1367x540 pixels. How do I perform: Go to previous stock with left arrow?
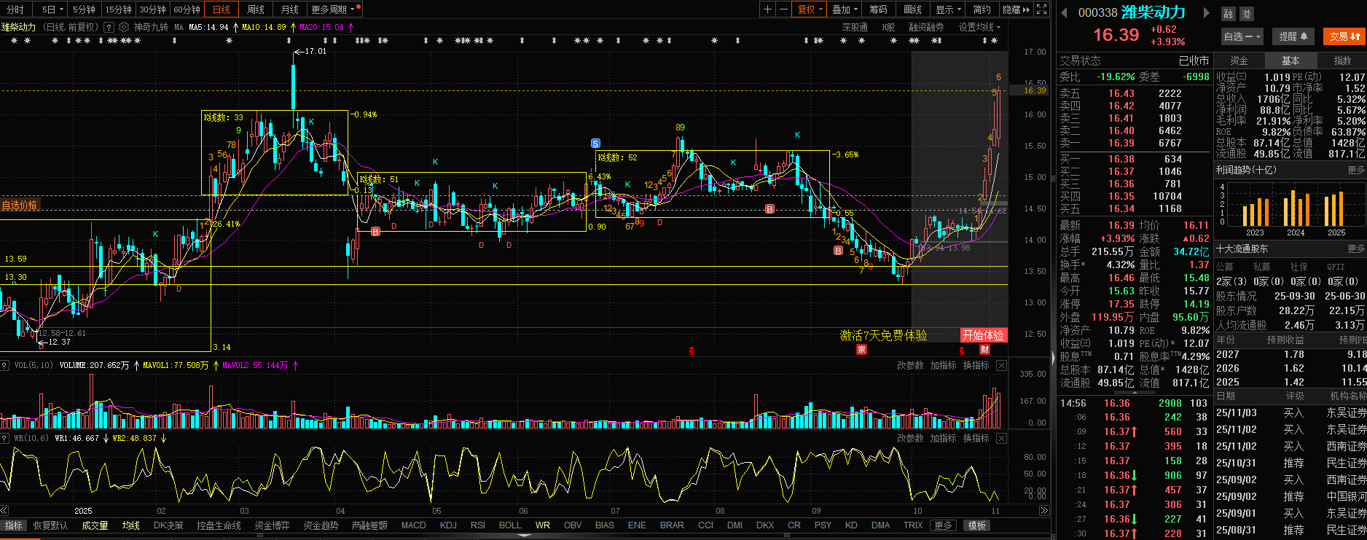click(x=1064, y=12)
